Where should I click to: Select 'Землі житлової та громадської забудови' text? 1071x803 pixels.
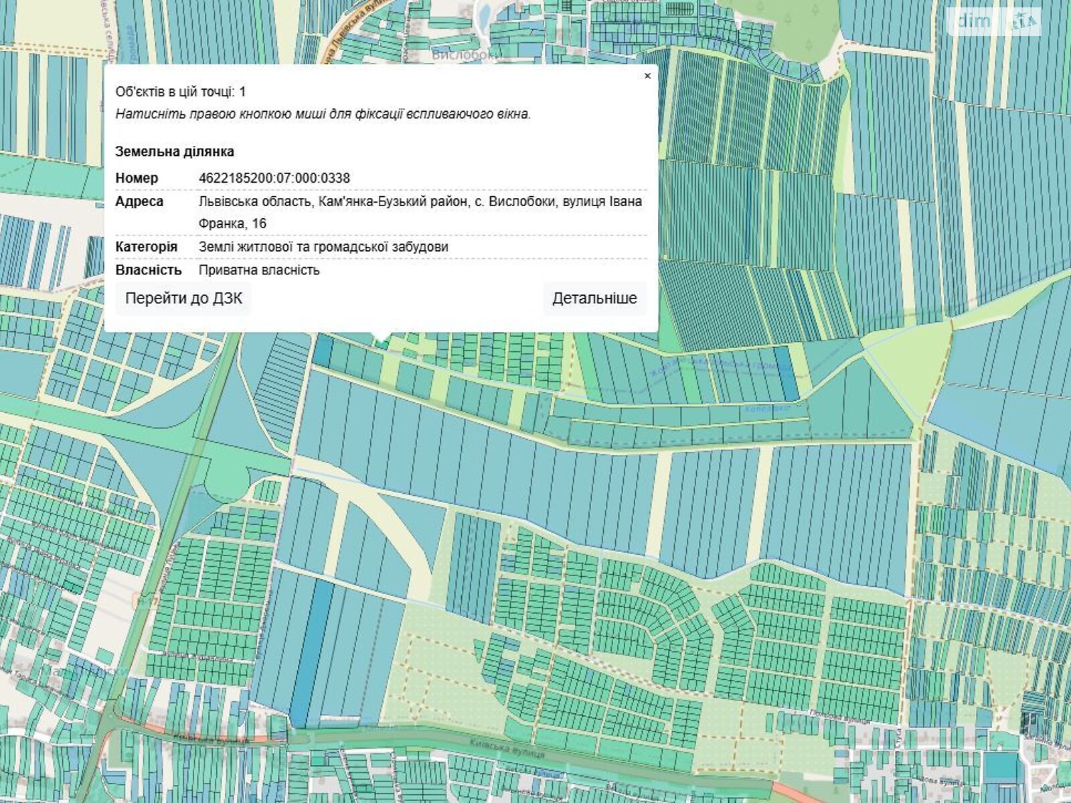(x=323, y=247)
